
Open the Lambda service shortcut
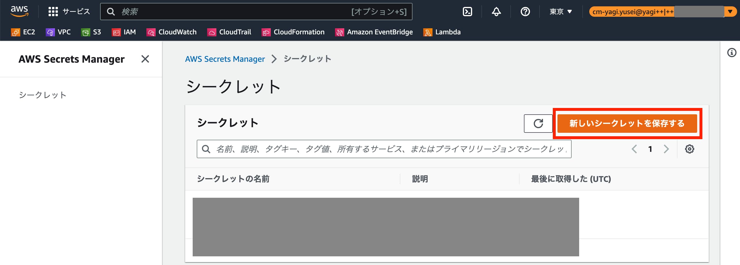pyautogui.click(x=442, y=32)
